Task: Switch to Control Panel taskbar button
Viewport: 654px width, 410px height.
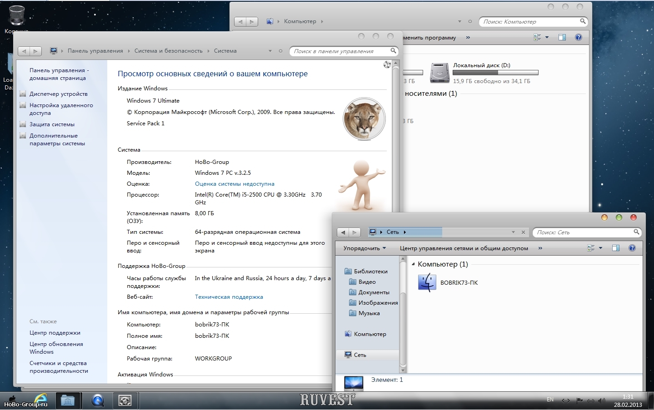Action: tap(125, 400)
